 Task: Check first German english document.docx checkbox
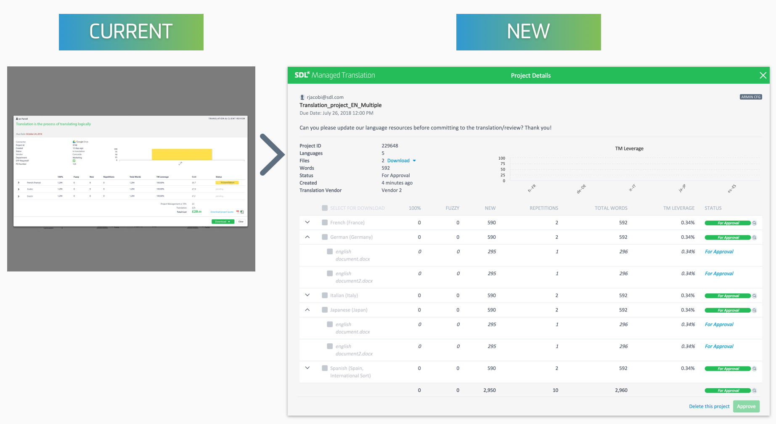click(x=330, y=251)
